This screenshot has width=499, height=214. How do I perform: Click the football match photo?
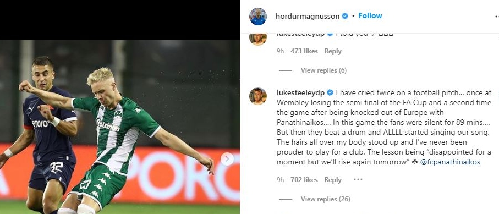119,127
